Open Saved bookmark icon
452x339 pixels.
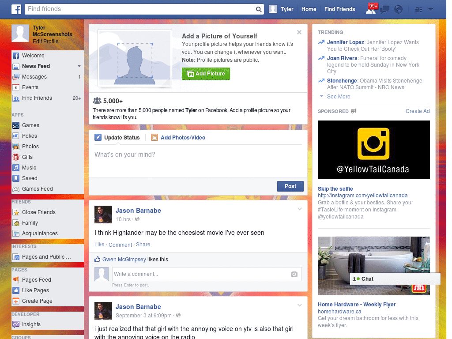[x=16, y=178]
